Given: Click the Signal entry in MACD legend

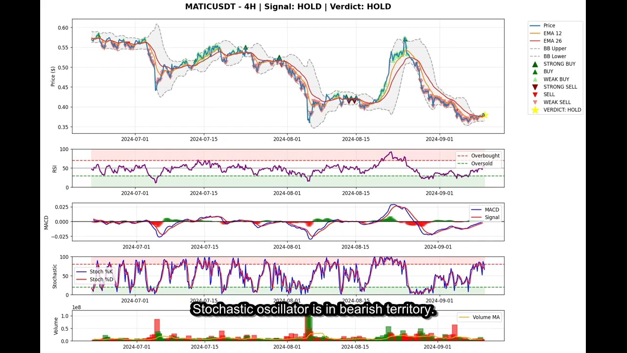Looking at the screenshot, I should tap(485, 218).
